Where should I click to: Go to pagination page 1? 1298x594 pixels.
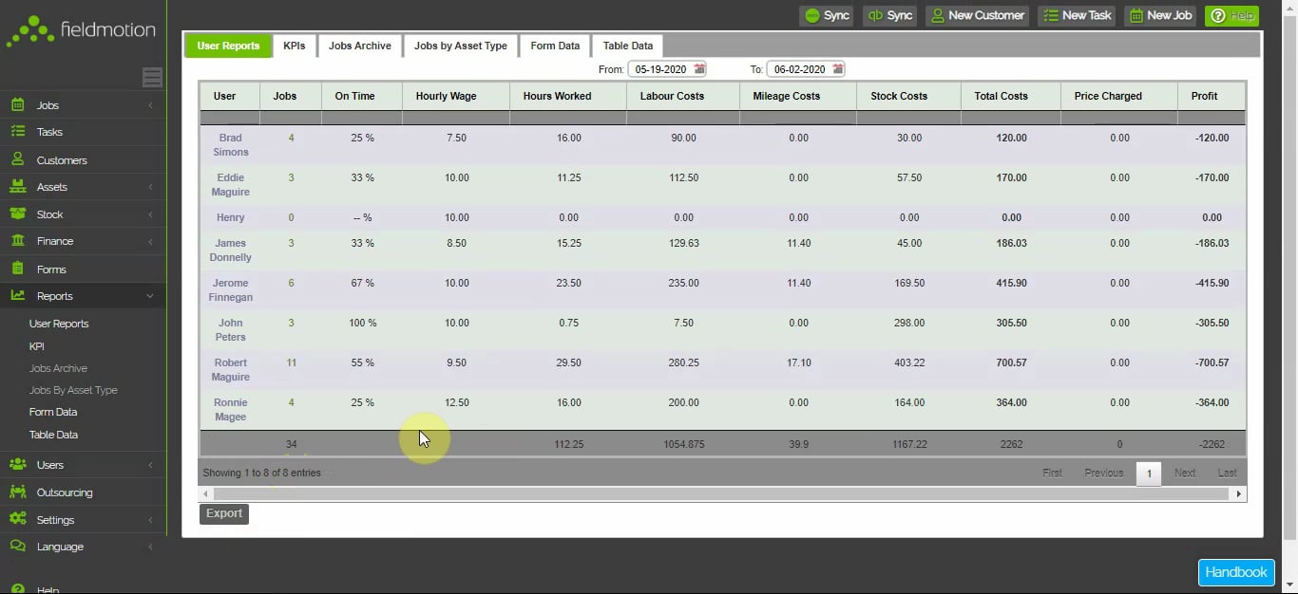pyautogui.click(x=1149, y=473)
